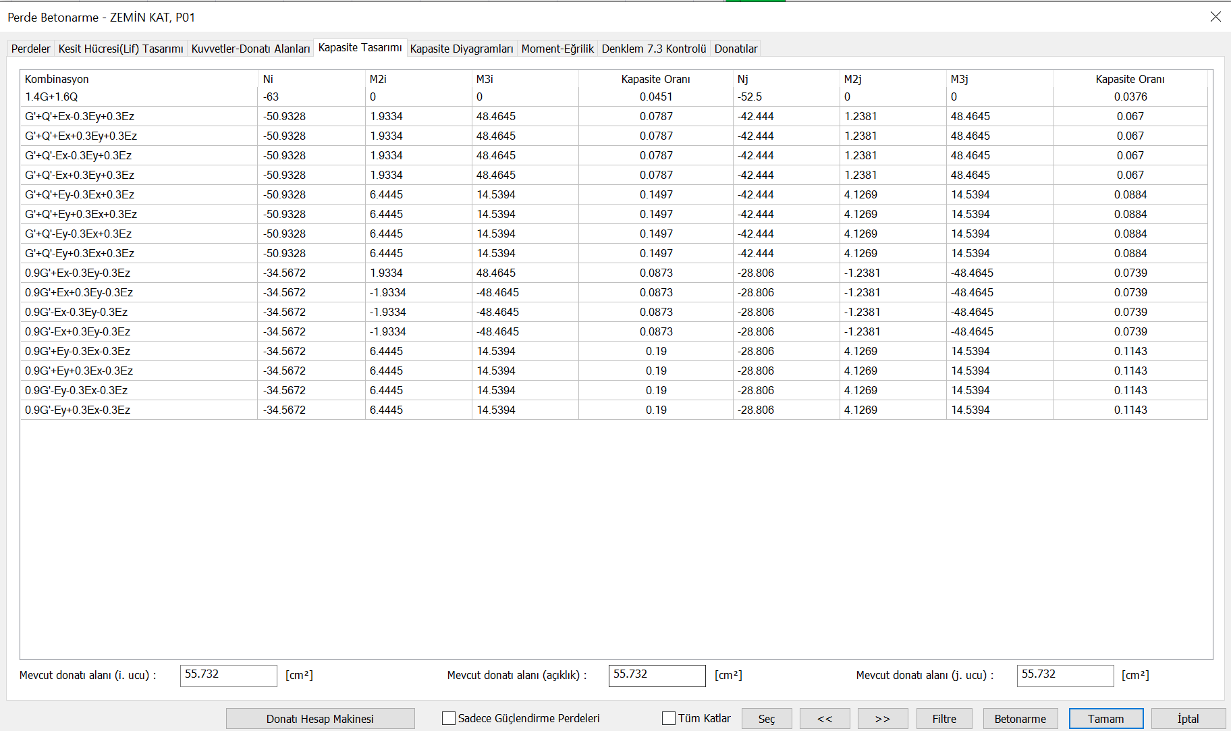Switch to the Kapasite Diyagramları tab
The width and height of the screenshot is (1231, 731).
tap(462, 49)
